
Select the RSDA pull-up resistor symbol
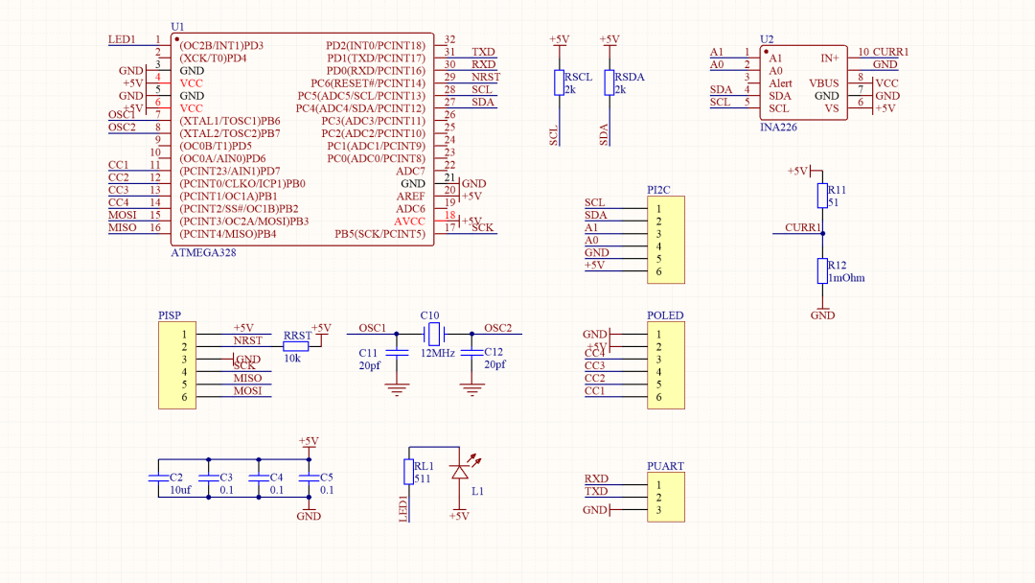609,82
